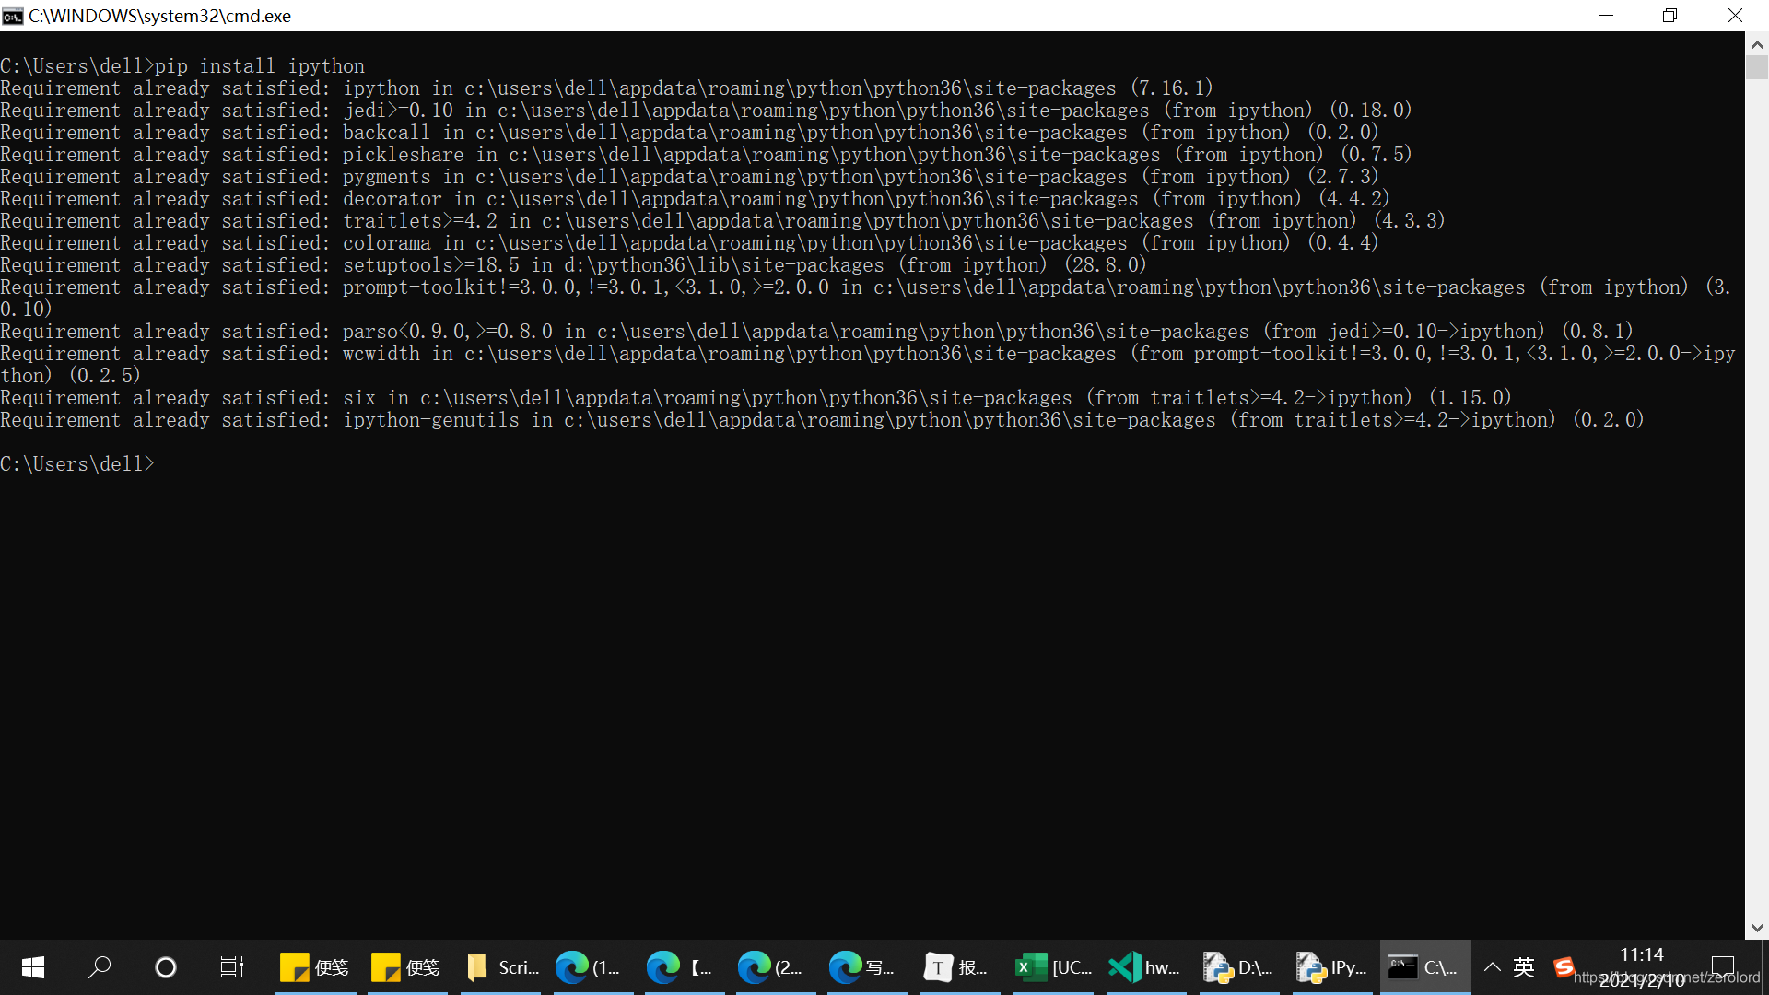Click the final C:\Users\dell> prompt
The width and height of the screenshot is (1769, 995).
pyautogui.click(x=77, y=464)
